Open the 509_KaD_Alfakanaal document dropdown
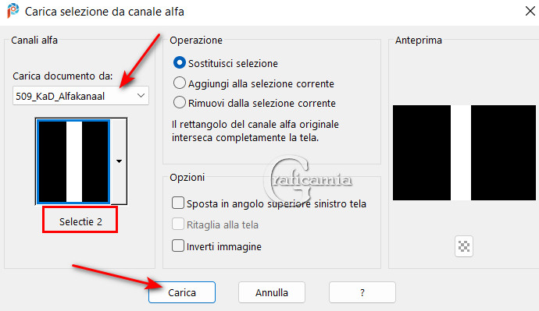Image resolution: width=539 pixels, height=311 pixels. coord(80,96)
